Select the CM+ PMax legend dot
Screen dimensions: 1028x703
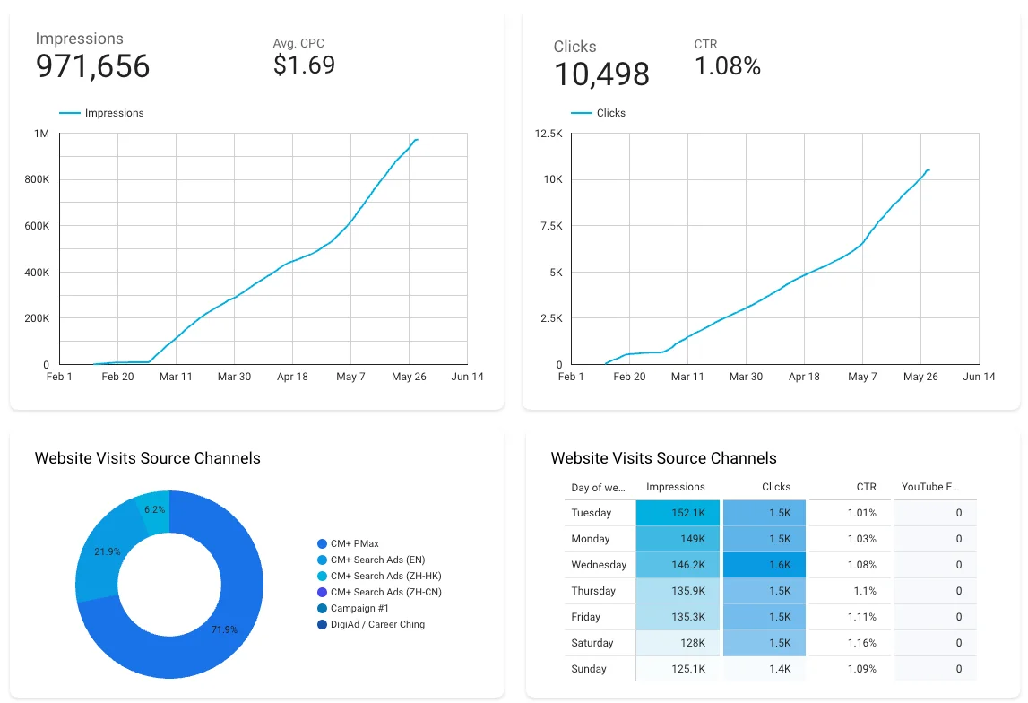coord(323,544)
